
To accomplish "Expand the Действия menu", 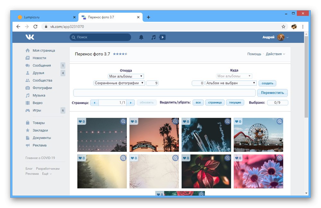I will [x=275, y=54].
